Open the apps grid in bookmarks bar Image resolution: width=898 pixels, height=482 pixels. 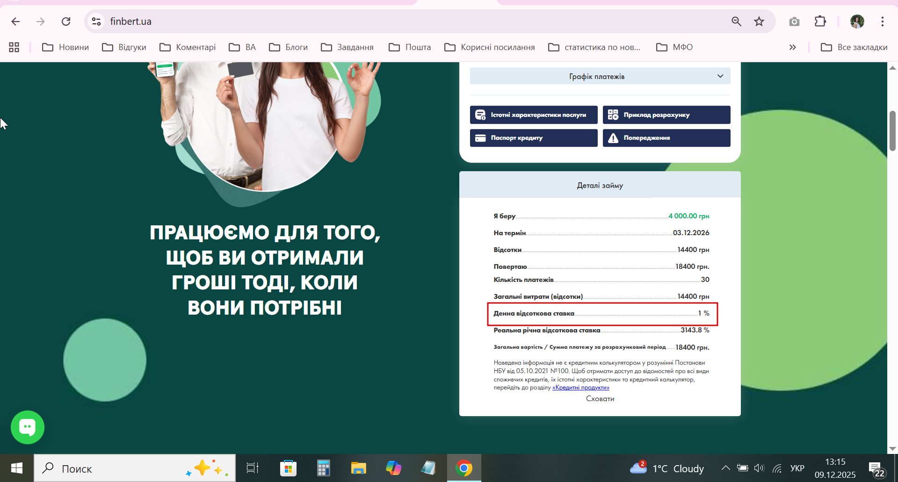(x=14, y=47)
